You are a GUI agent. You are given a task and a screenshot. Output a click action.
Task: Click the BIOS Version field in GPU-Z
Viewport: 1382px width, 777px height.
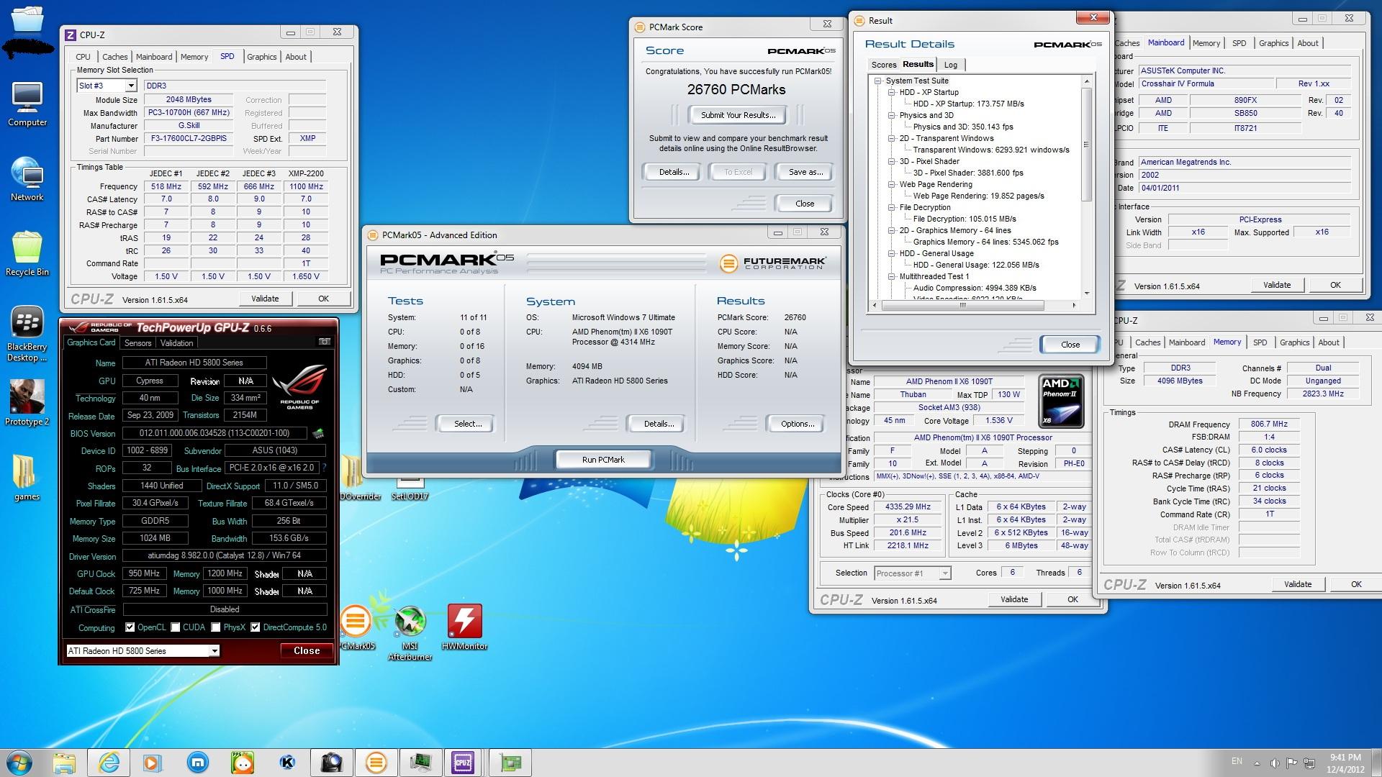tap(214, 433)
